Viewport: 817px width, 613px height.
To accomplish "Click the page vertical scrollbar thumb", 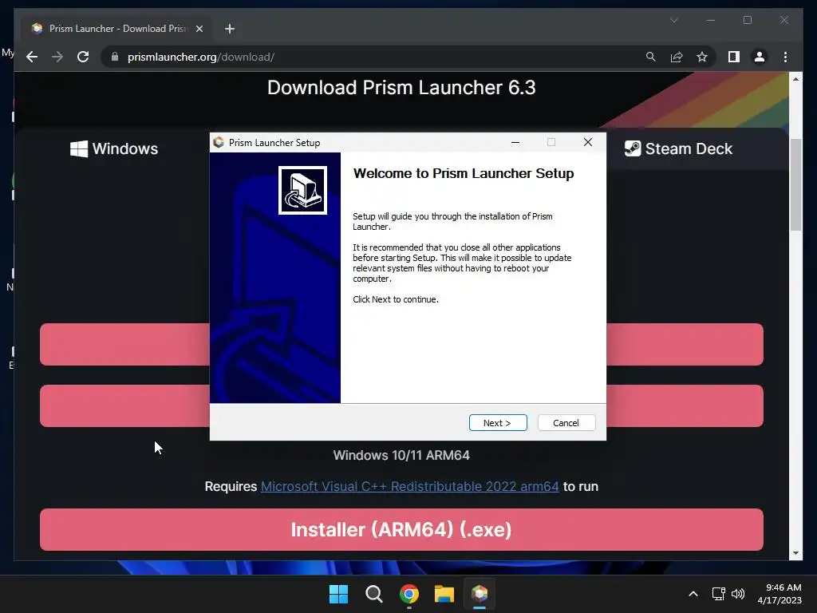I will [x=795, y=184].
